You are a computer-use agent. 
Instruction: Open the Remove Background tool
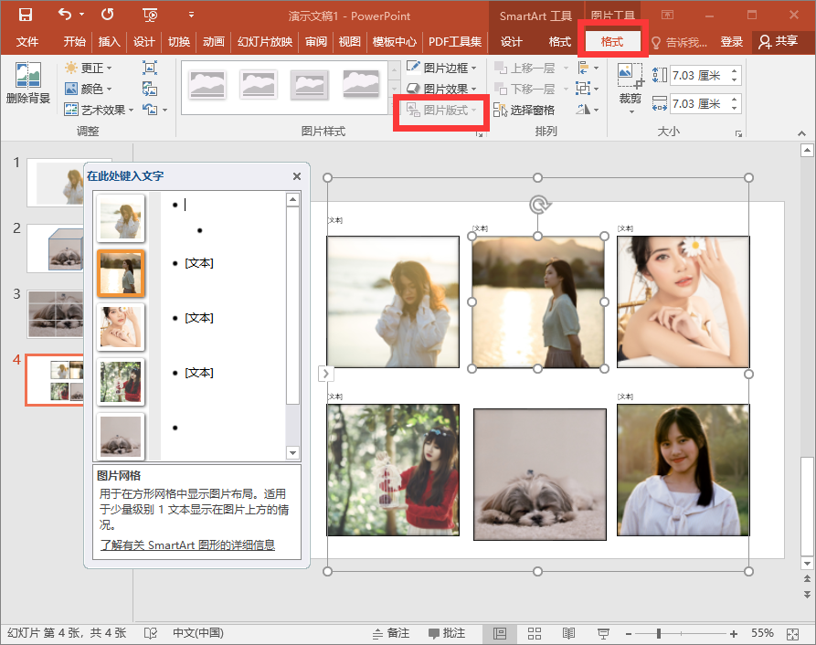tap(28, 83)
